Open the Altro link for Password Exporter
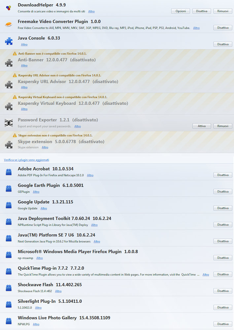This screenshot has height=330, width=234. pyautogui.click(x=78, y=126)
